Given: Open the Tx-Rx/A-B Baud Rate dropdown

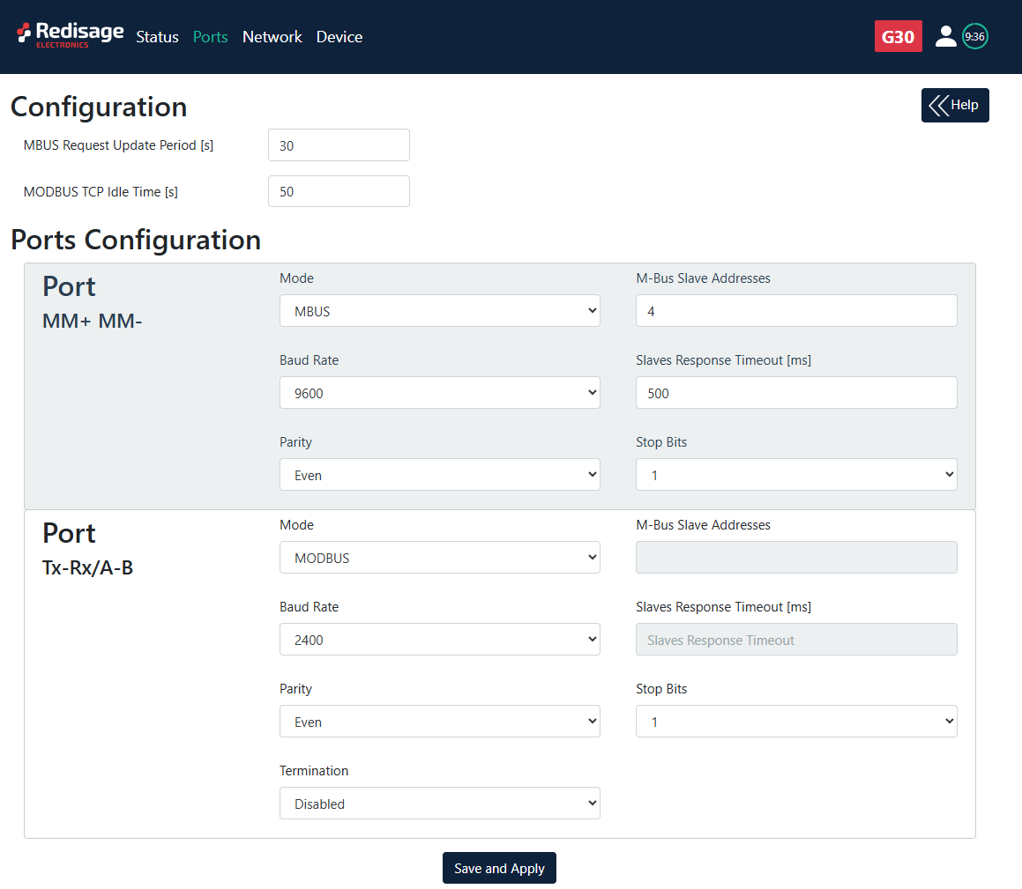Looking at the screenshot, I should [439, 640].
